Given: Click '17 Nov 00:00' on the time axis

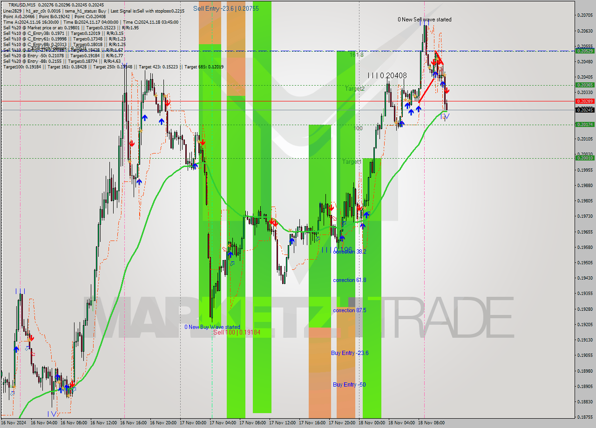Looking at the screenshot, I should click(x=194, y=423).
